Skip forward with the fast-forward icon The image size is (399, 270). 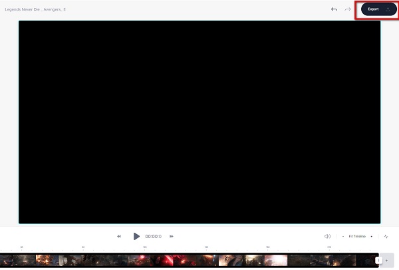click(x=172, y=236)
